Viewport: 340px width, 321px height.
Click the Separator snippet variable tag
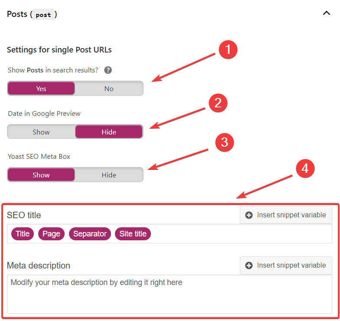tap(90, 234)
